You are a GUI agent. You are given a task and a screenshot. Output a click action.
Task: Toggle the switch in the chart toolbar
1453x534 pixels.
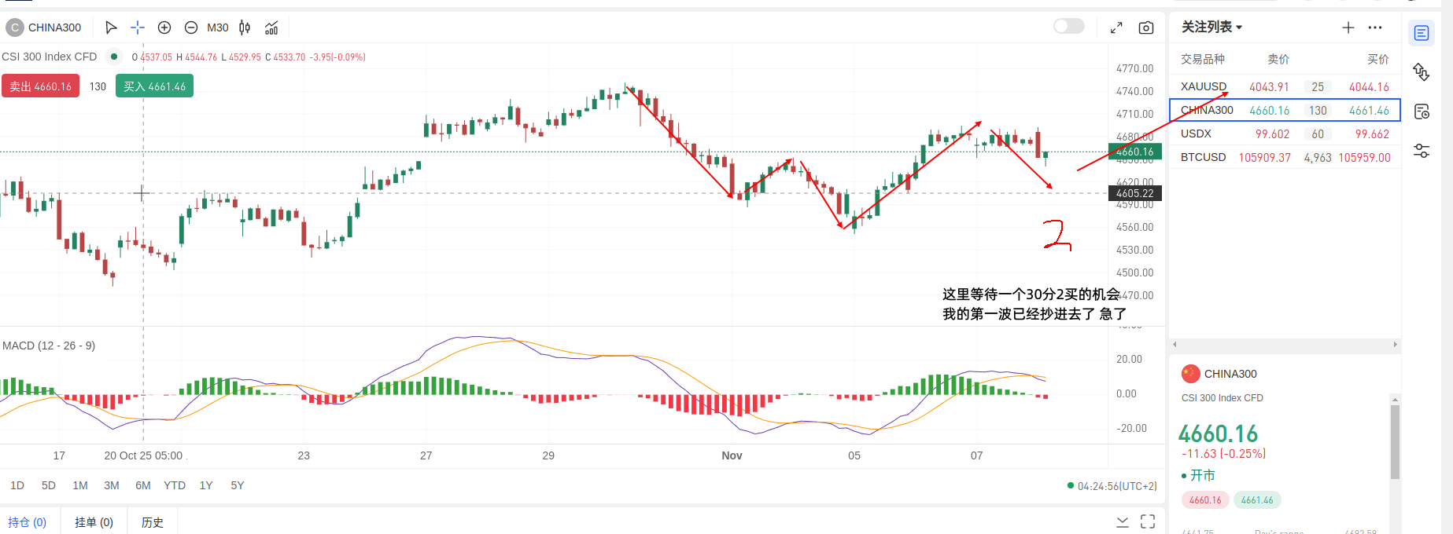(1068, 27)
